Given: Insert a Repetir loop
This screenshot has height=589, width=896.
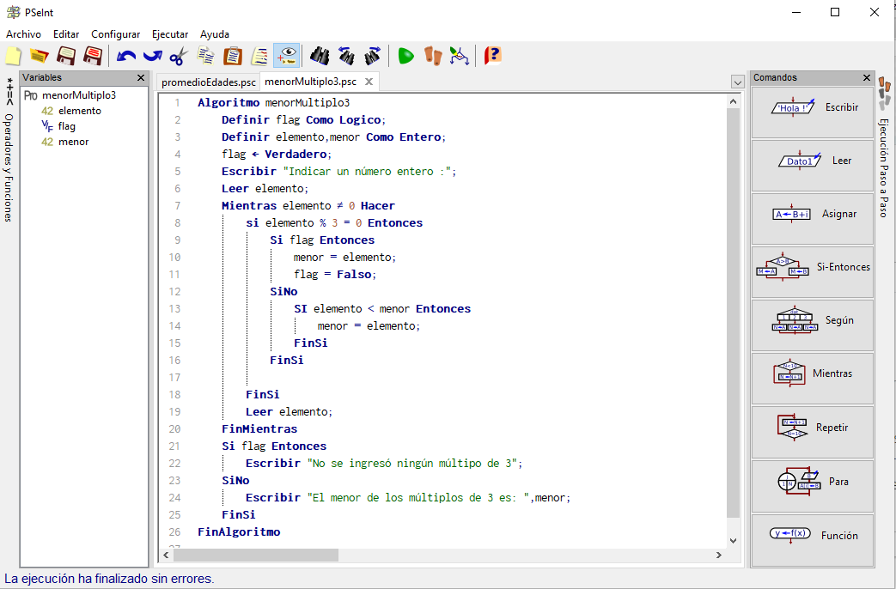Looking at the screenshot, I should point(813,432).
